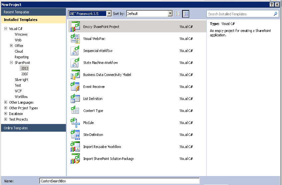
Task: Expand the Office tree node
Action: pyautogui.click(x=11, y=46)
